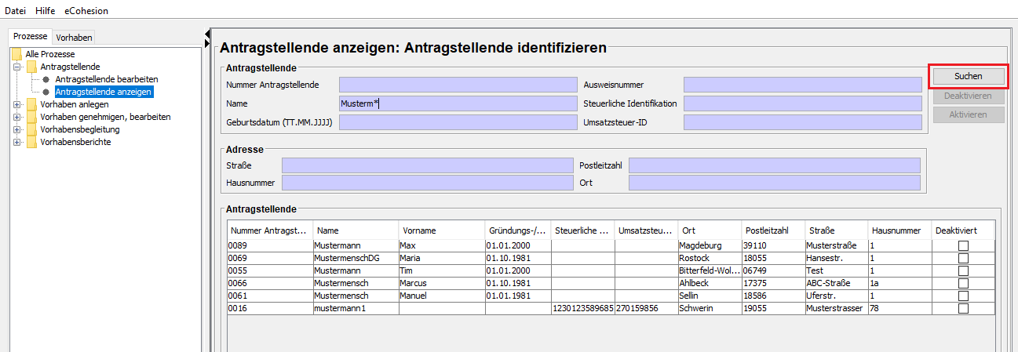This screenshot has height=352, width=1018.
Task: Toggle Deaktiviert checkbox for row 0016
Action: 963,309
